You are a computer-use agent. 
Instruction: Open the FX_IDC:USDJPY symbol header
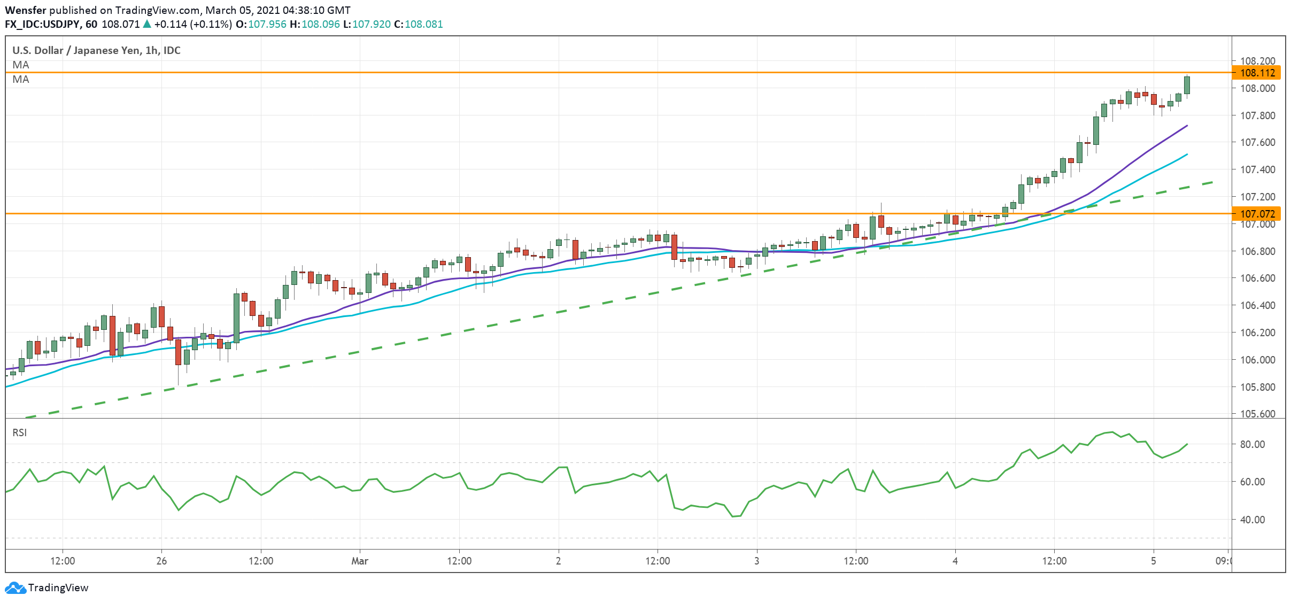42,24
